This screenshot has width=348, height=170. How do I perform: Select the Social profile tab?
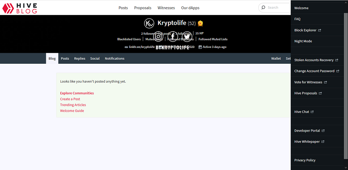click(95, 58)
